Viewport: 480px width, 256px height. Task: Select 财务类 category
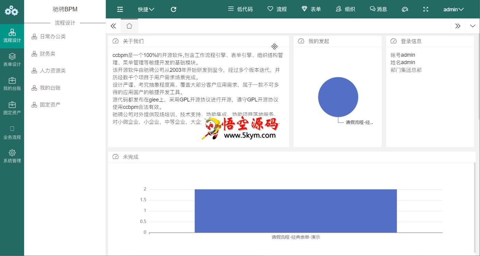47,54
